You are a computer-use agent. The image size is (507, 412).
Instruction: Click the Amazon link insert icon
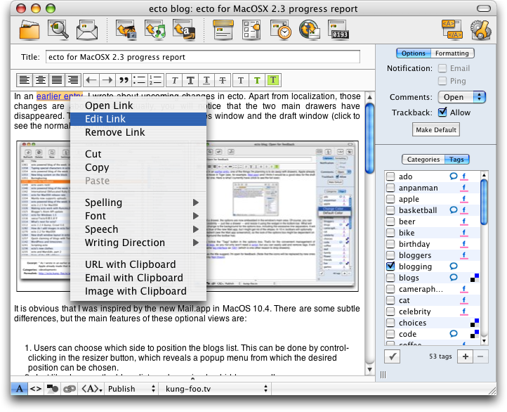[184, 30]
